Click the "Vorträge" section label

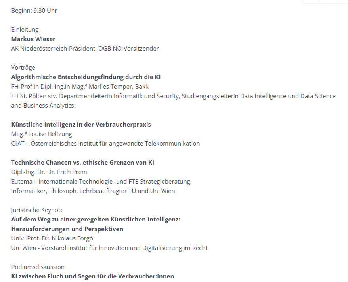pos(23,68)
